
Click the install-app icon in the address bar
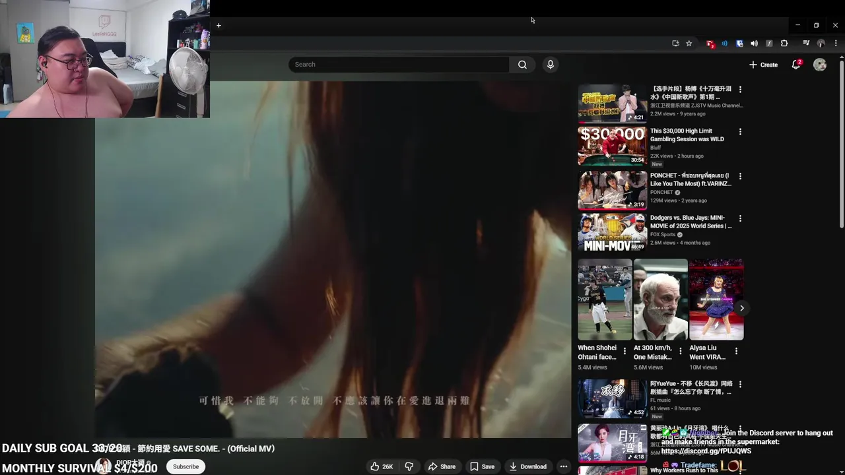click(x=675, y=44)
